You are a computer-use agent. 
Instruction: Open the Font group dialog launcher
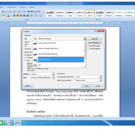coord(10,19)
